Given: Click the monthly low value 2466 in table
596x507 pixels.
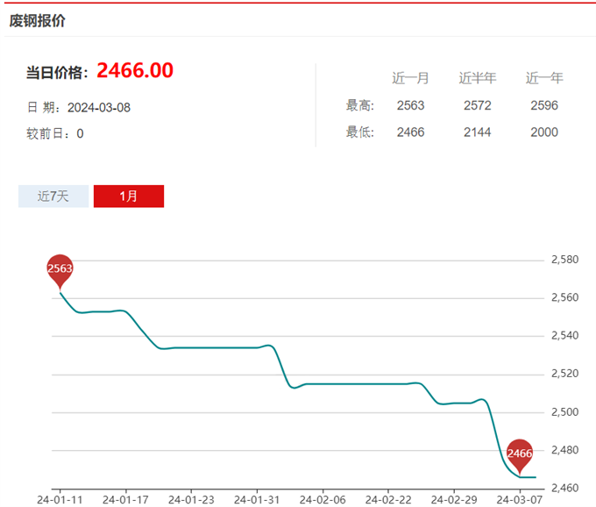Looking at the screenshot, I should 410,132.
